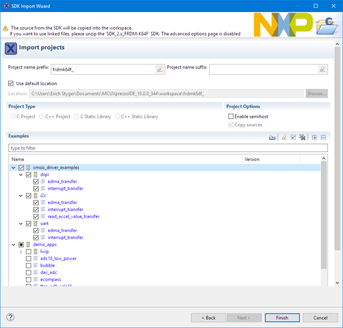
Task: Clear the filter using the eraser icon
Action: coord(284,137)
